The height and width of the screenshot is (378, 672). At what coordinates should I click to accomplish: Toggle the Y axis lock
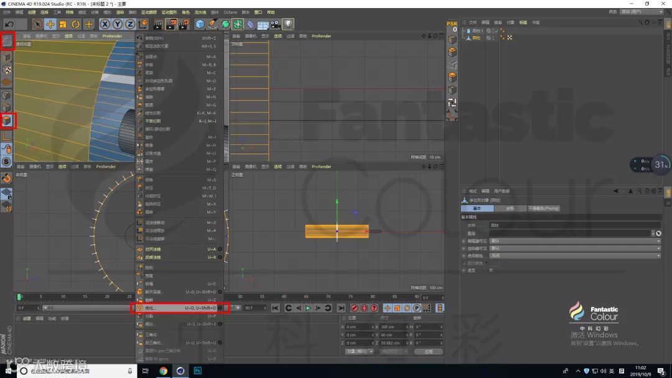[117, 24]
